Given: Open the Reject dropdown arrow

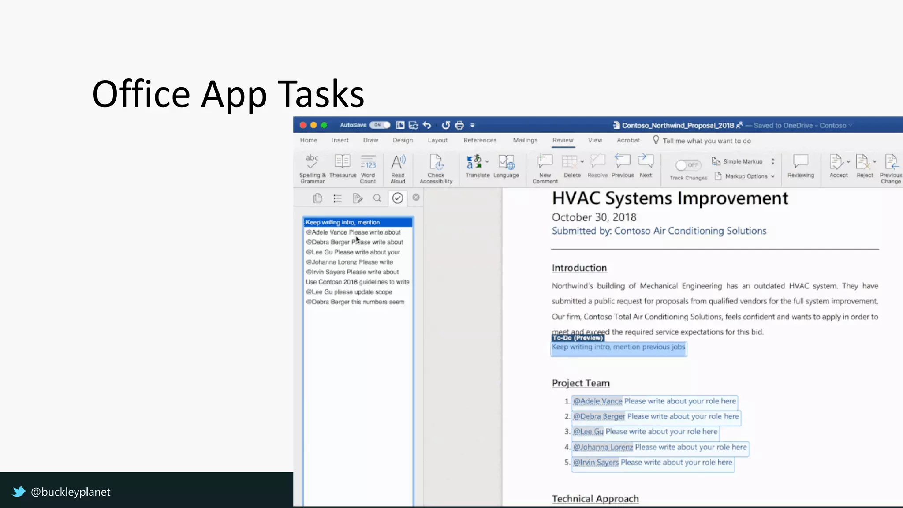Looking at the screenshot, I should pos(875,161).
